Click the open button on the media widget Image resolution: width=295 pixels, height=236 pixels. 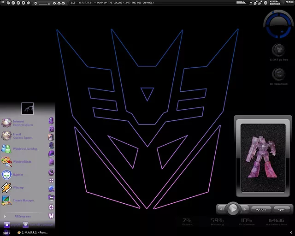click(282, 209)
